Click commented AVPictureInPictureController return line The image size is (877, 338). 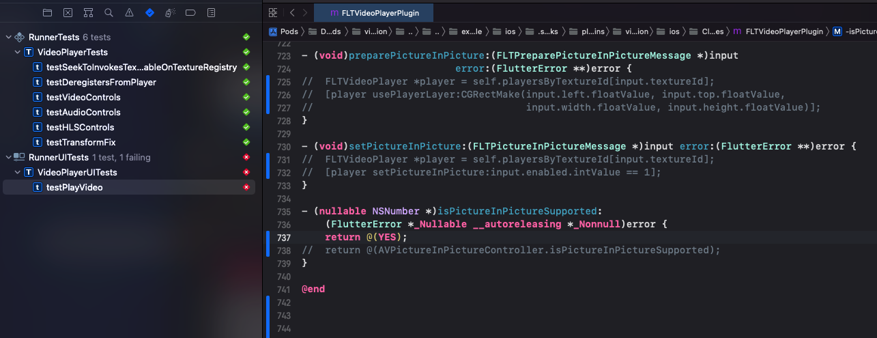click(x=511, y=251)
